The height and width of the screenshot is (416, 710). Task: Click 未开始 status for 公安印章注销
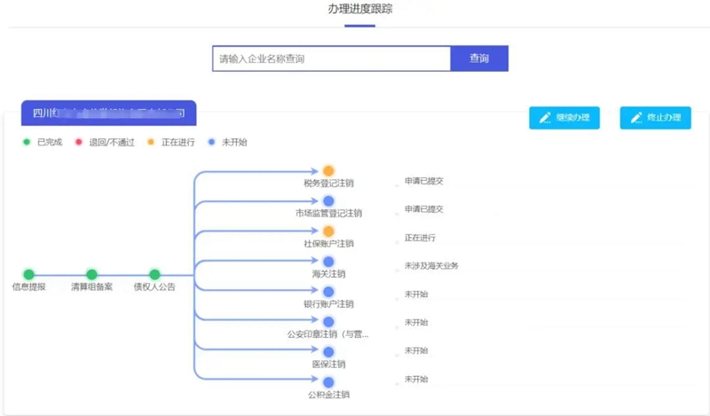[x=416, y=322]
